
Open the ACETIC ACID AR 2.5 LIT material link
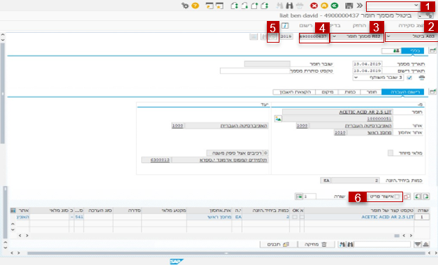365,112
